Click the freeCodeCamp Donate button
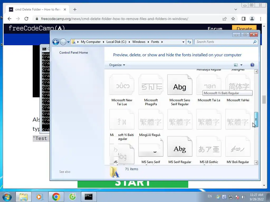This screenshot has width=270, height=202. (244, 28)
